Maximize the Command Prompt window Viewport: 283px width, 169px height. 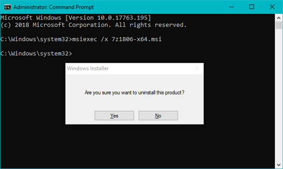tap(252, 7)
